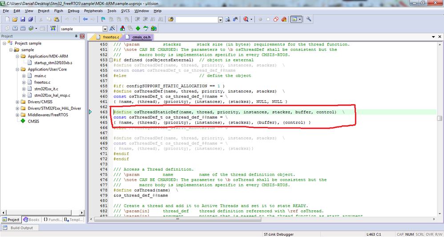Select stm32f1xx_hal_msp.c in project tree
This screenshot has height=237, width=444.
coord(52,95)
